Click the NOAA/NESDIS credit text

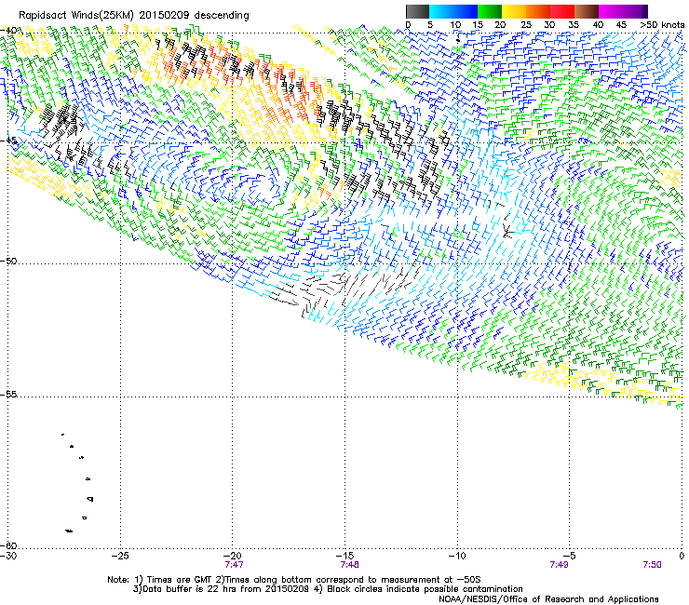click(x=548, y=599)
